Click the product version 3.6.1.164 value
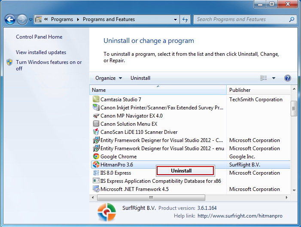Viewport: 301px width, 227px height. click(207, 208)
